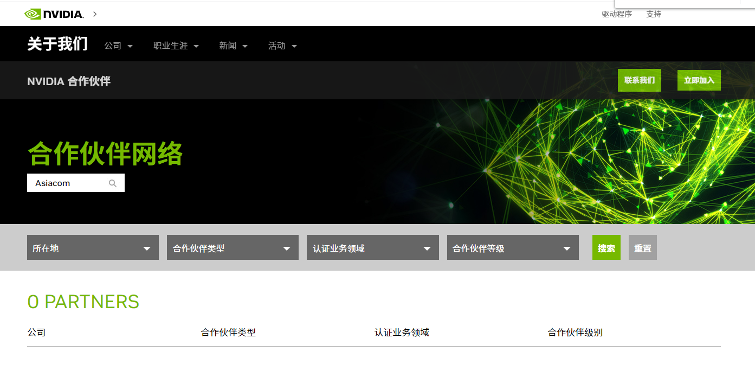The image size is (755, 377).
Task: Click the NVIDIA logo
Action: coord(54,14)
